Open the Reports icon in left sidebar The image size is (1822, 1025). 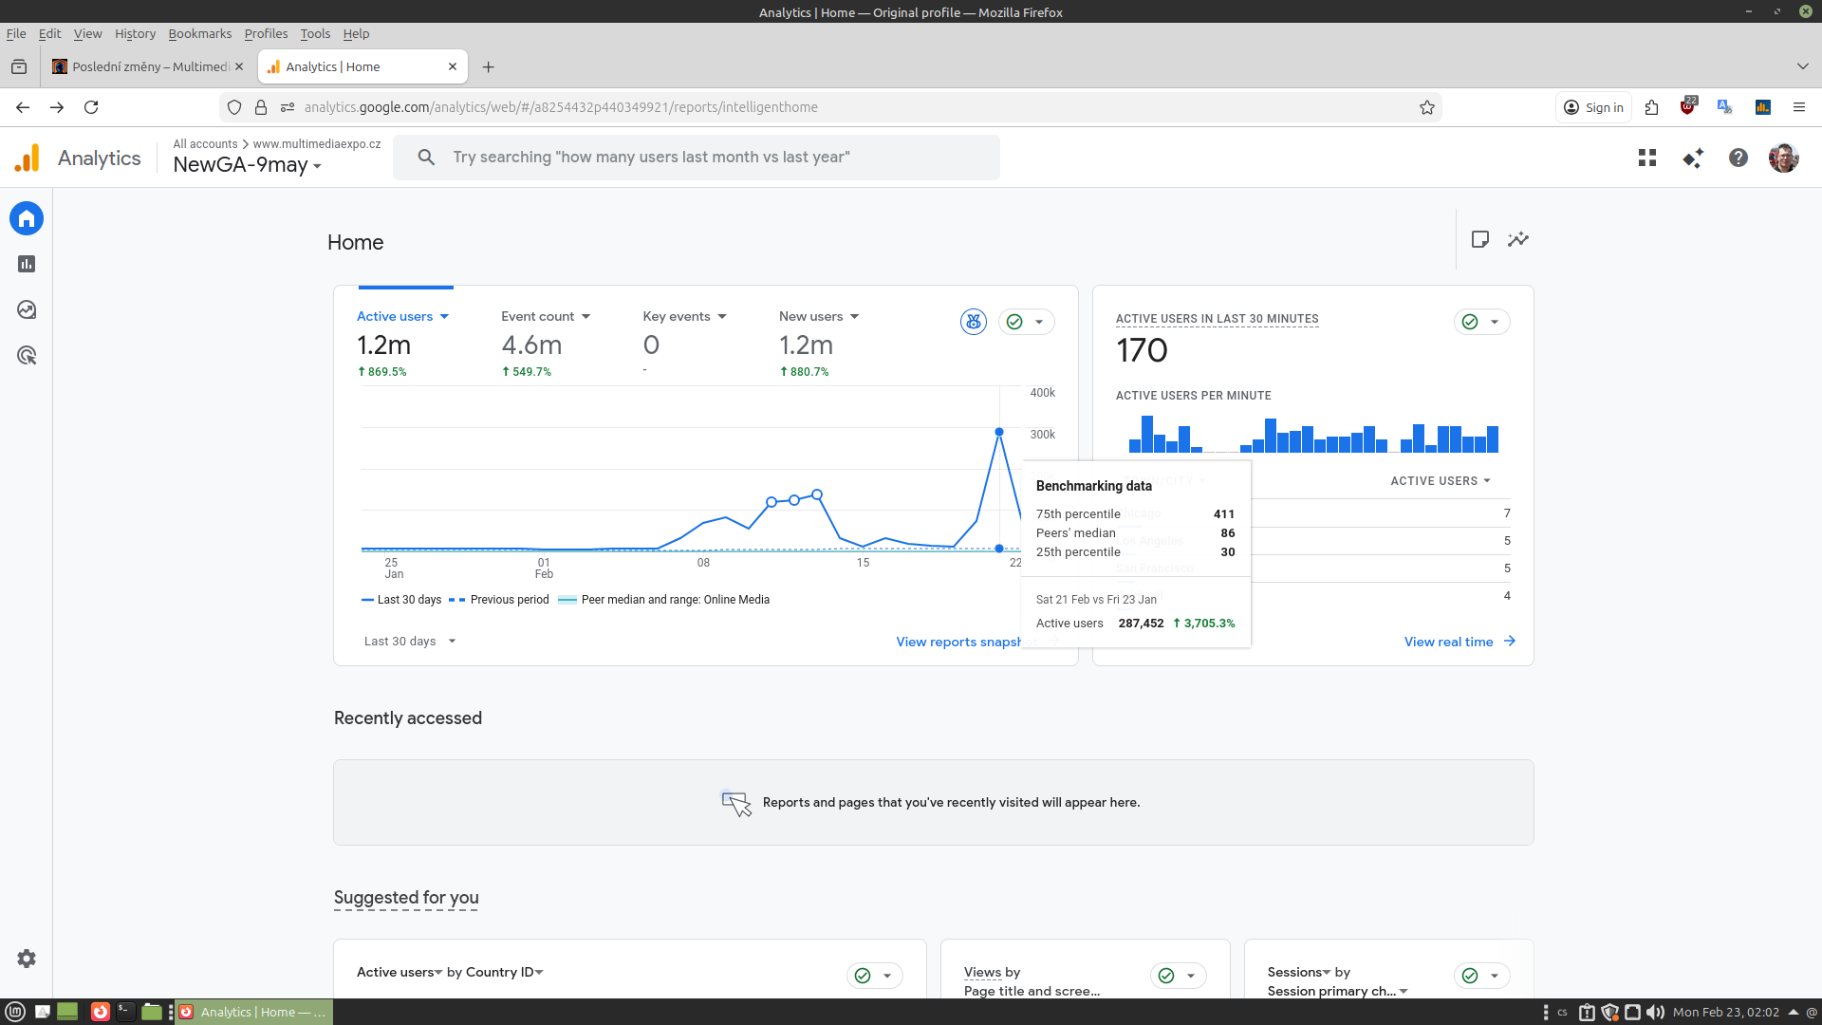tap(27, 264)
